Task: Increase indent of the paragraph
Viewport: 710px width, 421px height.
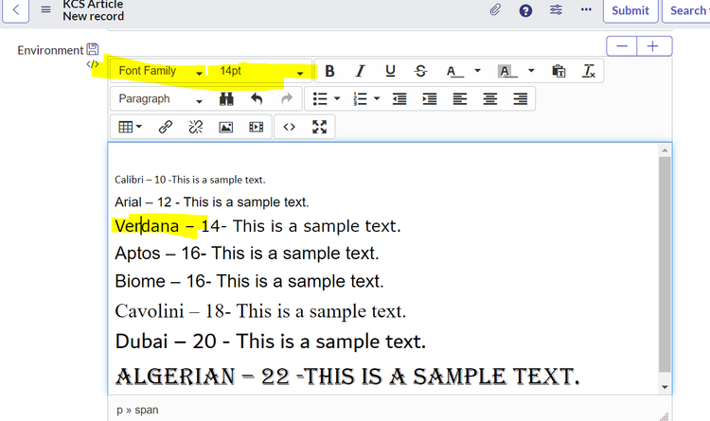Action: click(429, 99)
